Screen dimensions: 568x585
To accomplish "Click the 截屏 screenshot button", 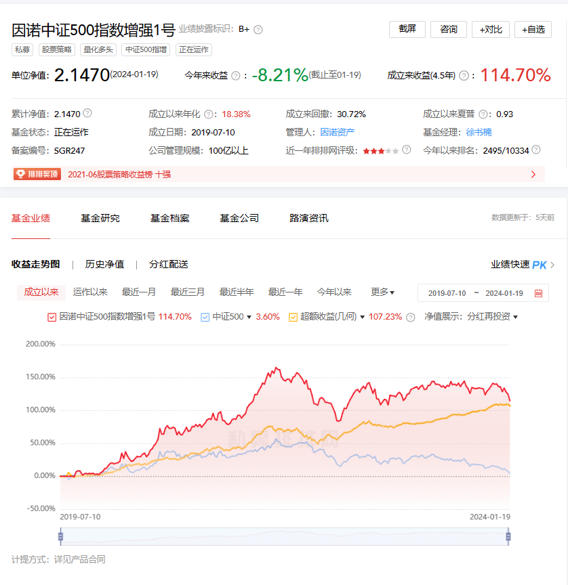I will pos(407,29).
